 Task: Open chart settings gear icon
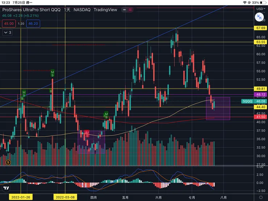[261, 197]
